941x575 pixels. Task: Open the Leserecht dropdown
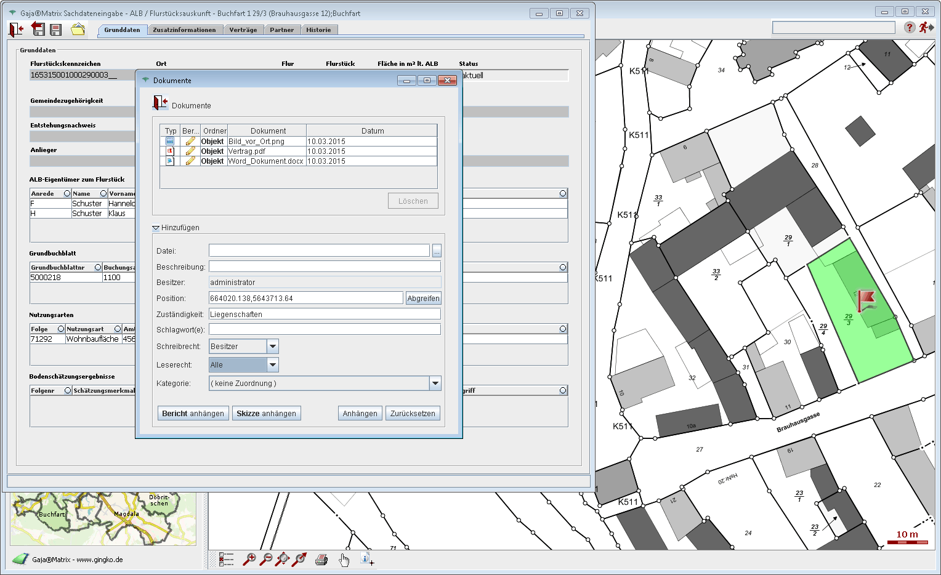(x=273, y=365)
